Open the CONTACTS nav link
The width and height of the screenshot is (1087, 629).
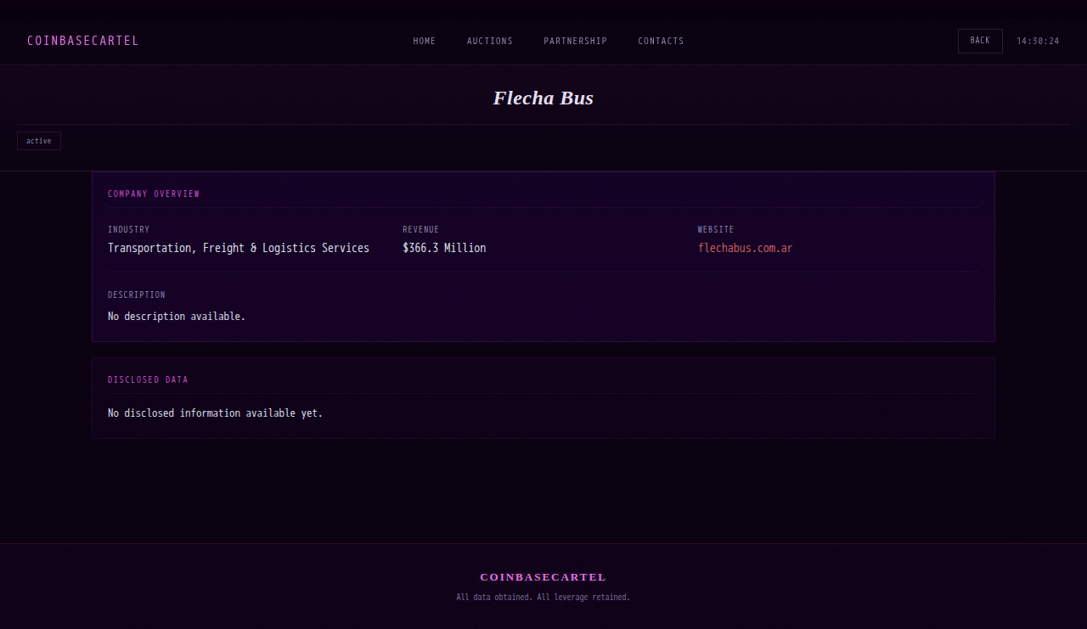[x=661, y=41]
